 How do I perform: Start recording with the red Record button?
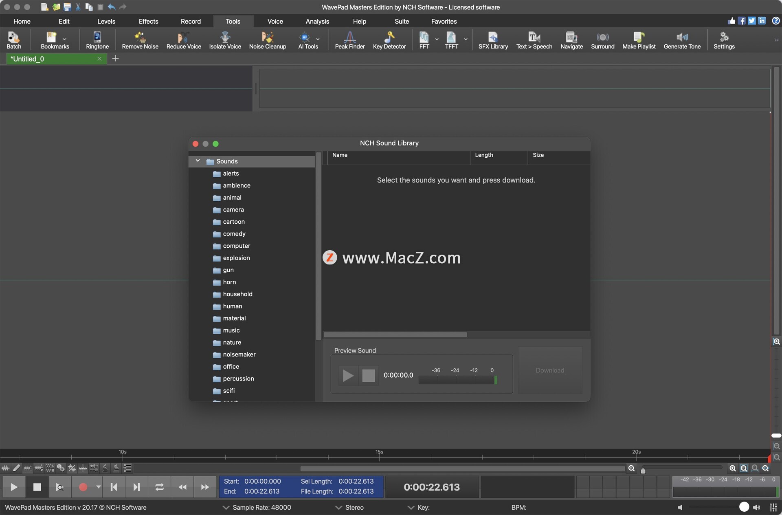[x=83, y=487]
